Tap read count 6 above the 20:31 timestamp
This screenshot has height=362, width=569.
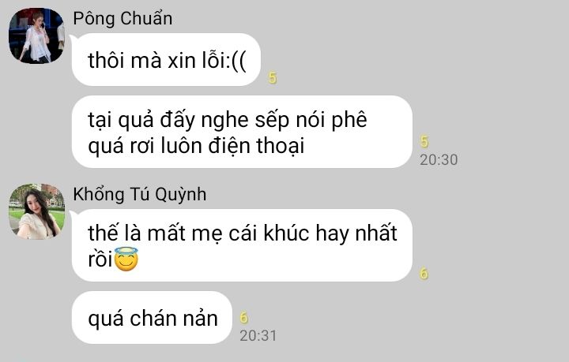[x=244, y=318]
